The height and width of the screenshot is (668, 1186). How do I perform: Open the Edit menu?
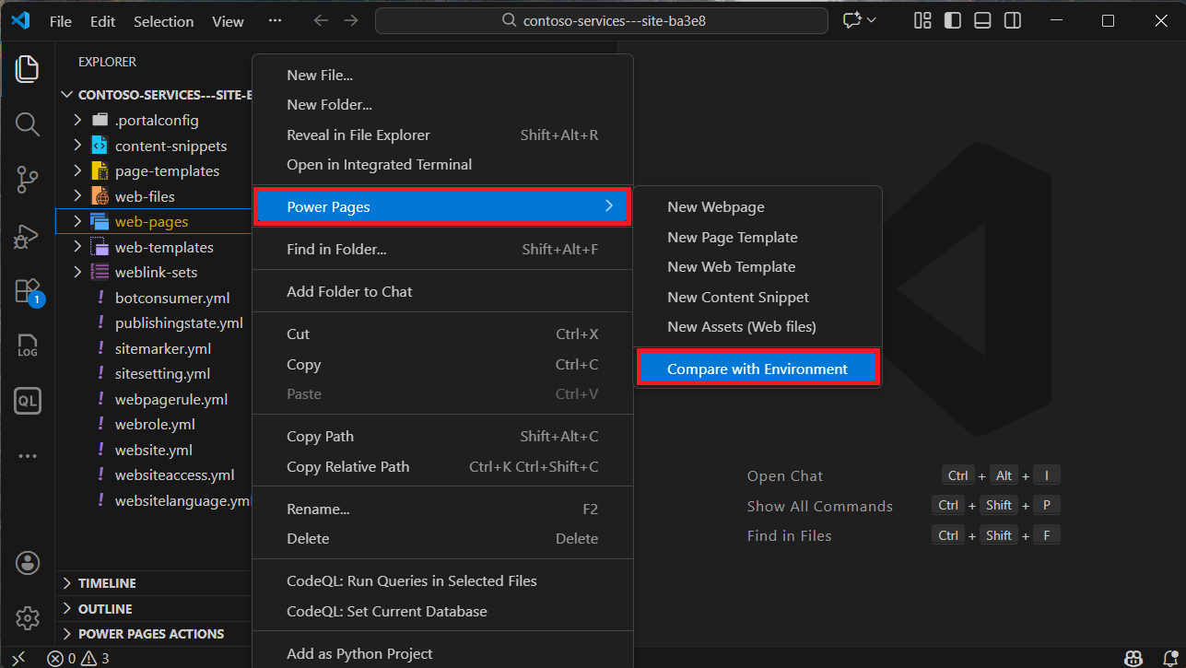[101, 20]
